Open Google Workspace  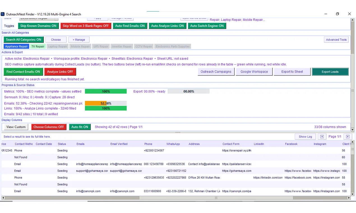(x=254, y=72)
